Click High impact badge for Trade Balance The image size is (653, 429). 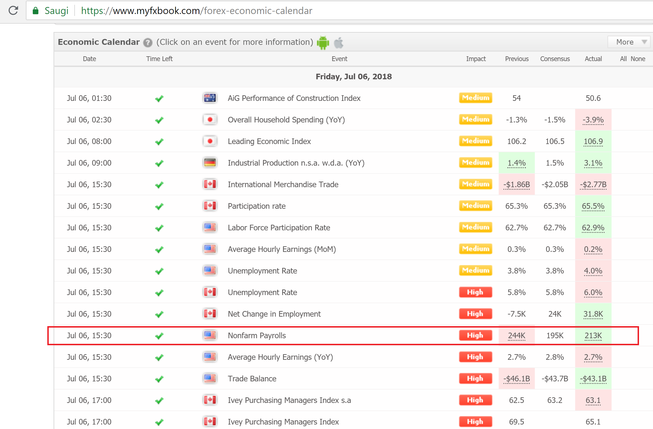[475, 379]
